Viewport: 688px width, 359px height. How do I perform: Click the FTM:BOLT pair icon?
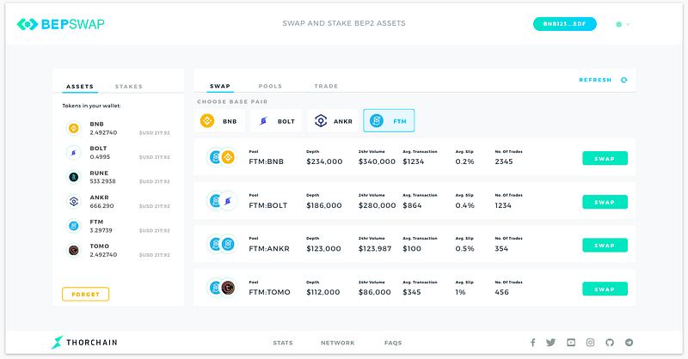click(x=222, y=201)
